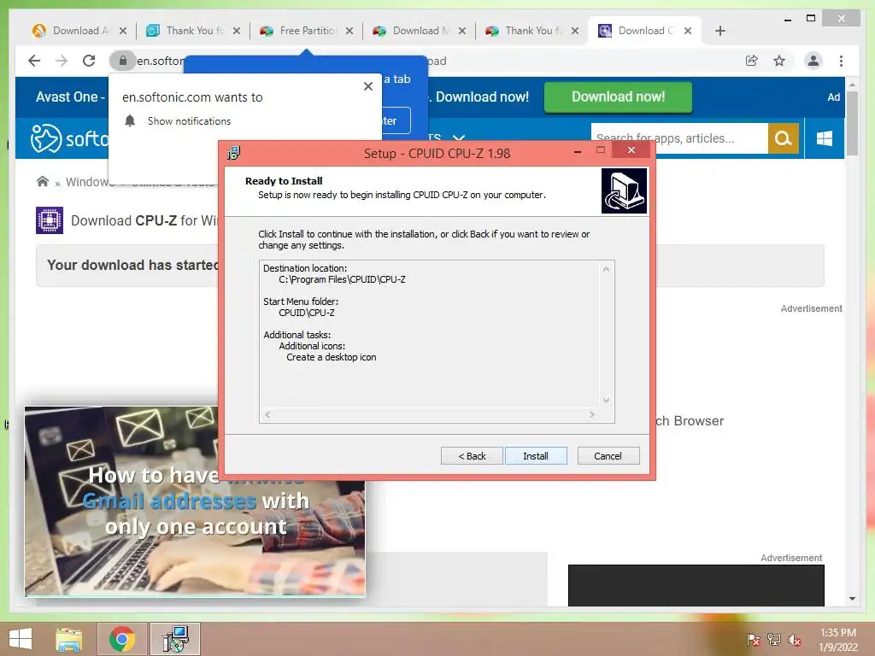
Task: Click setup installer icon in taskbar
Action: pos(175,639)
